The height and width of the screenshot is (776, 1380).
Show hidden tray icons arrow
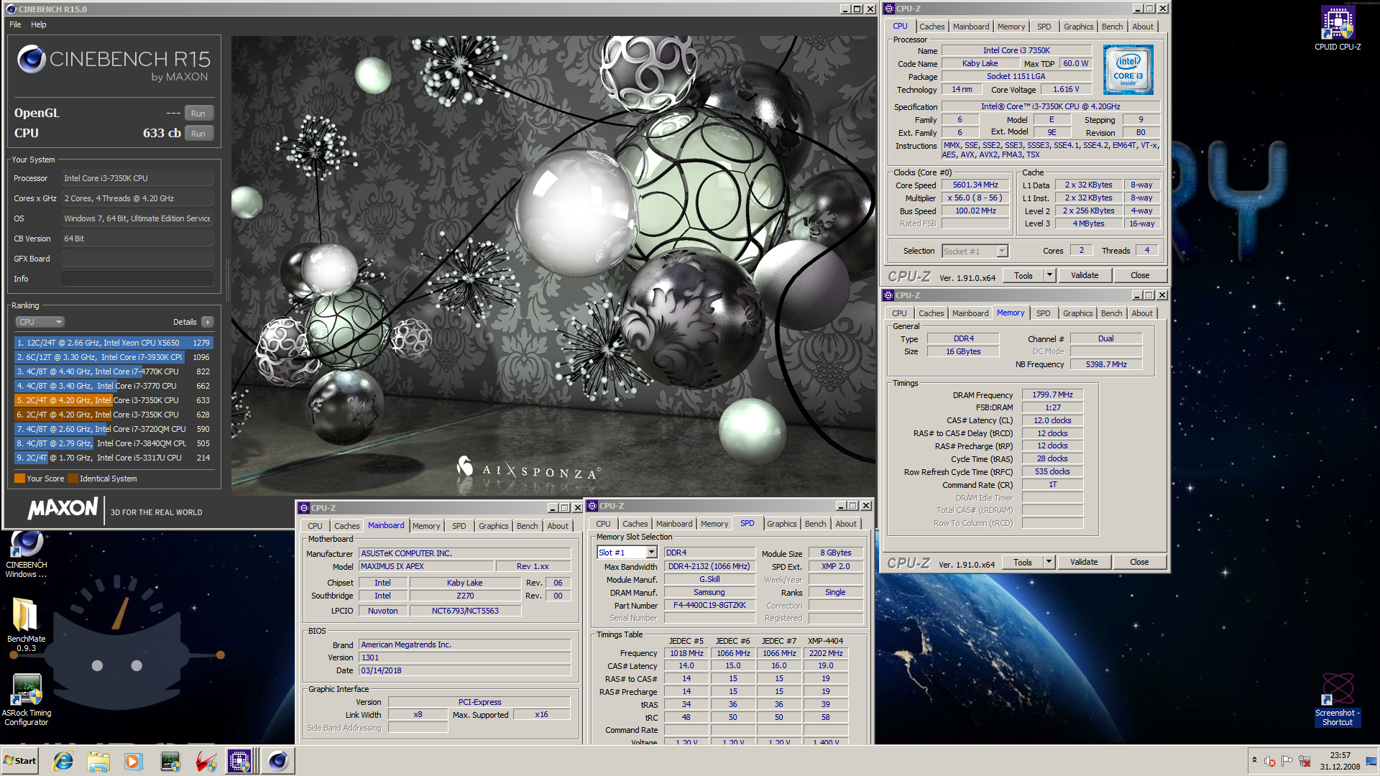pos(1254,760)
